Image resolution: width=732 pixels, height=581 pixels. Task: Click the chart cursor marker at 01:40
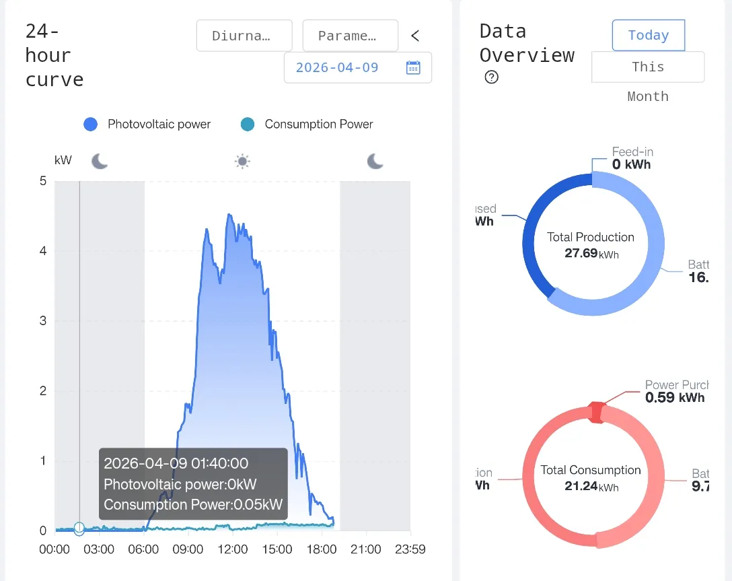pos(79,528)
